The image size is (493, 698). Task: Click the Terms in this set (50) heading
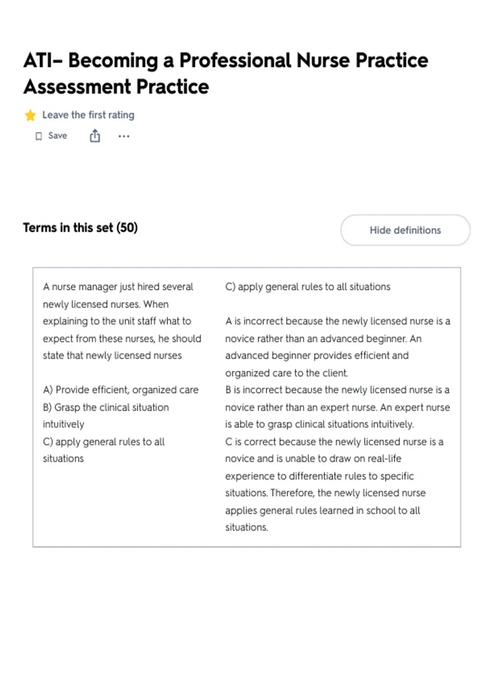tap(81, 227)
